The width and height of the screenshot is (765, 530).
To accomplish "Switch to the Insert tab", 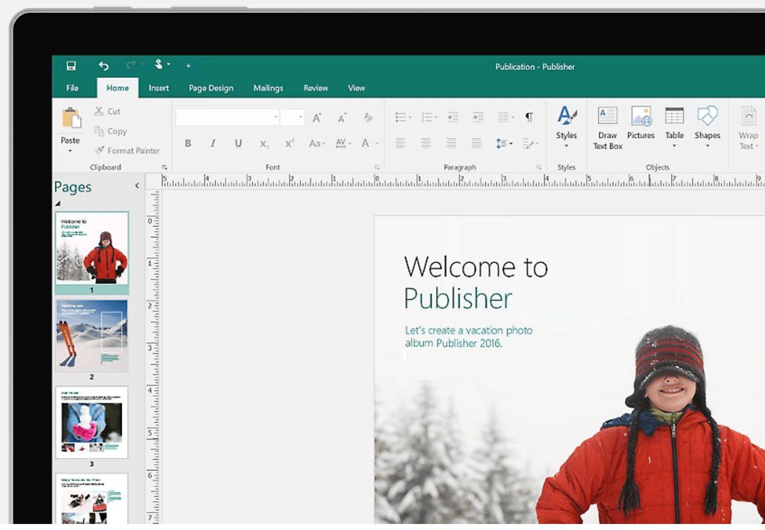I will (x=158, y=87).
